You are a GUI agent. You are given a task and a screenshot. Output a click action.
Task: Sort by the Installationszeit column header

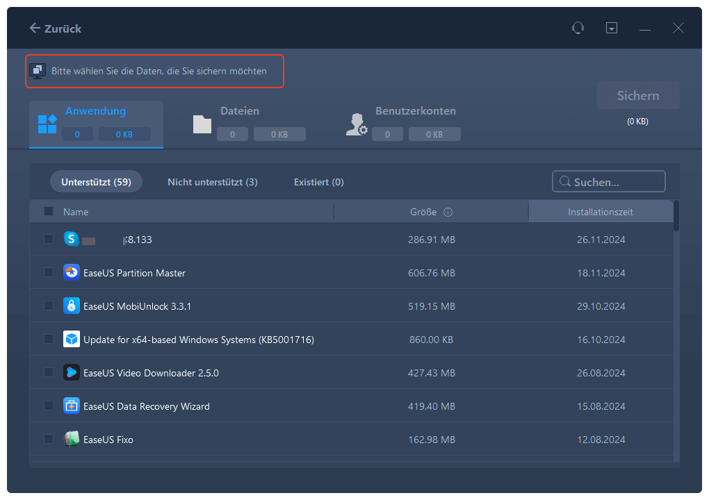point(601,212)
